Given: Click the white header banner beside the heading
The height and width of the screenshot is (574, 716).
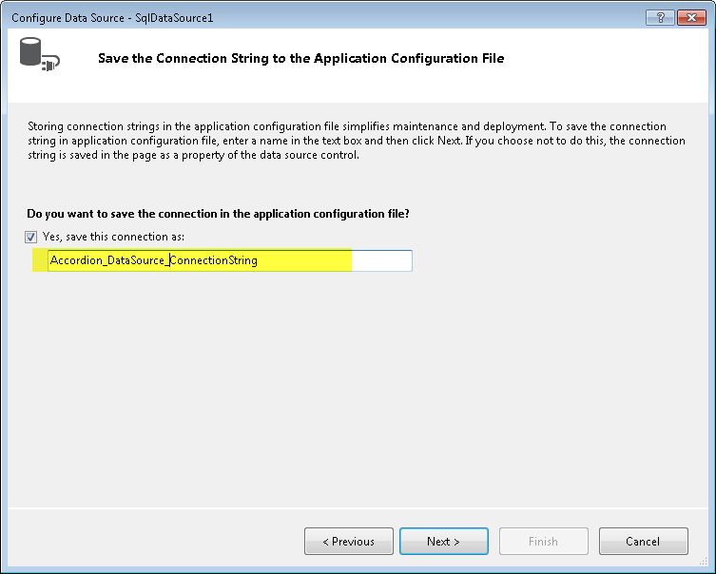Looking at the screenshot, I should pos(609,59).
